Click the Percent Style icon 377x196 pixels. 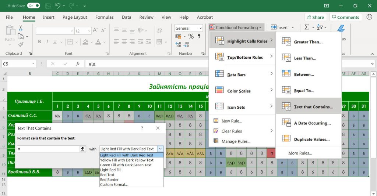tap(191, 36)
